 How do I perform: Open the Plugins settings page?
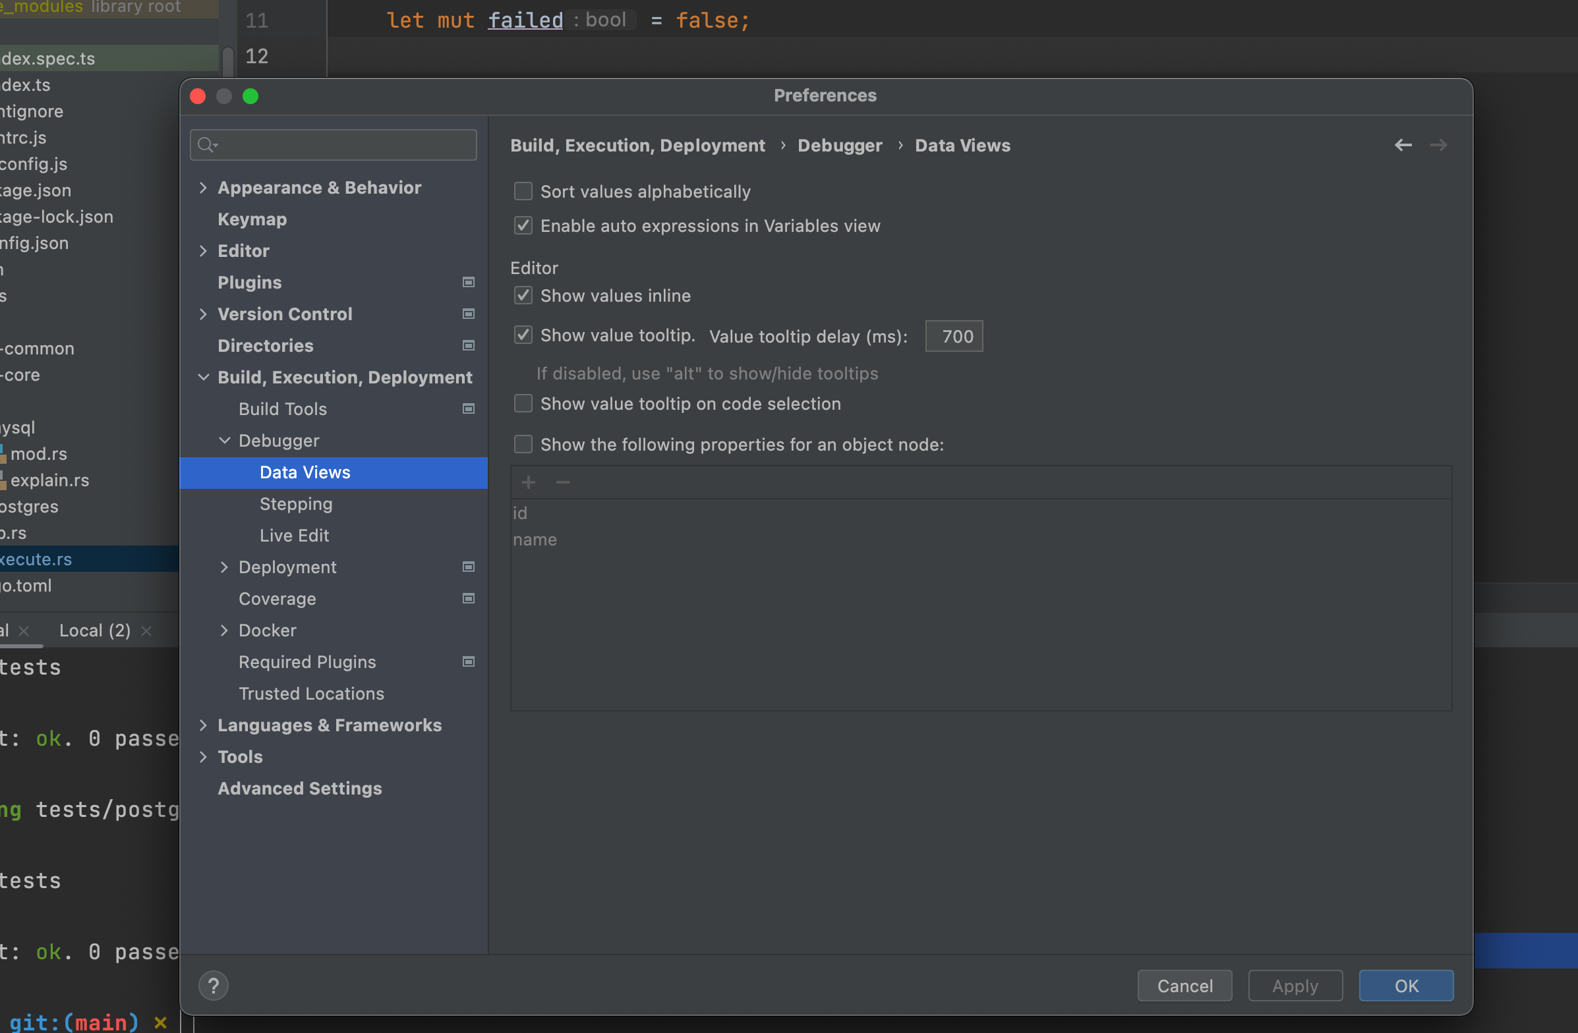[x=249, y=282]
